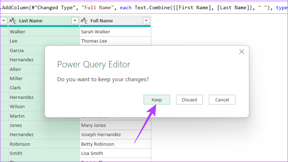Select the Lisa Smith cell

tap(115, 153)
